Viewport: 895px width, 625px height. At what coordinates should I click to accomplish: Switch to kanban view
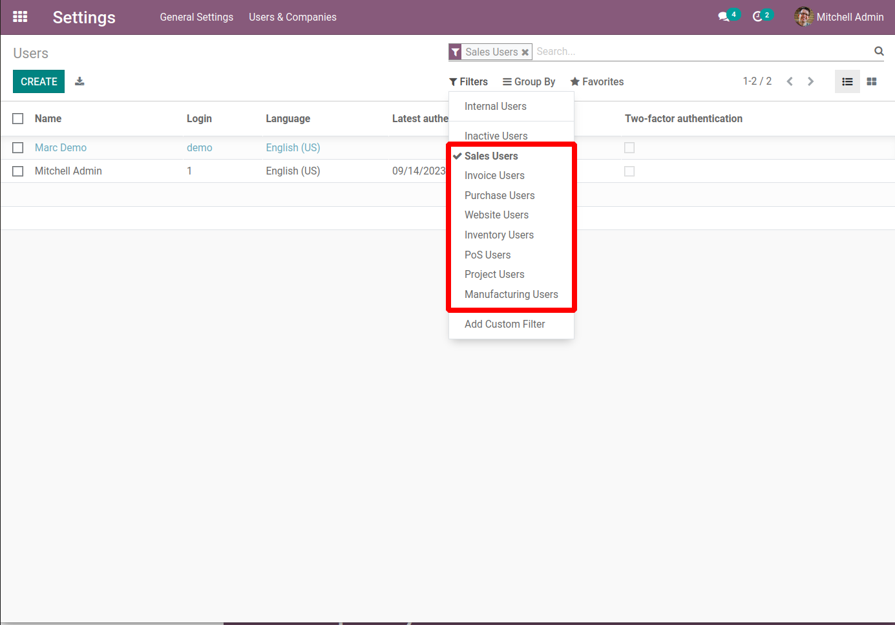[x=872, y=81]
